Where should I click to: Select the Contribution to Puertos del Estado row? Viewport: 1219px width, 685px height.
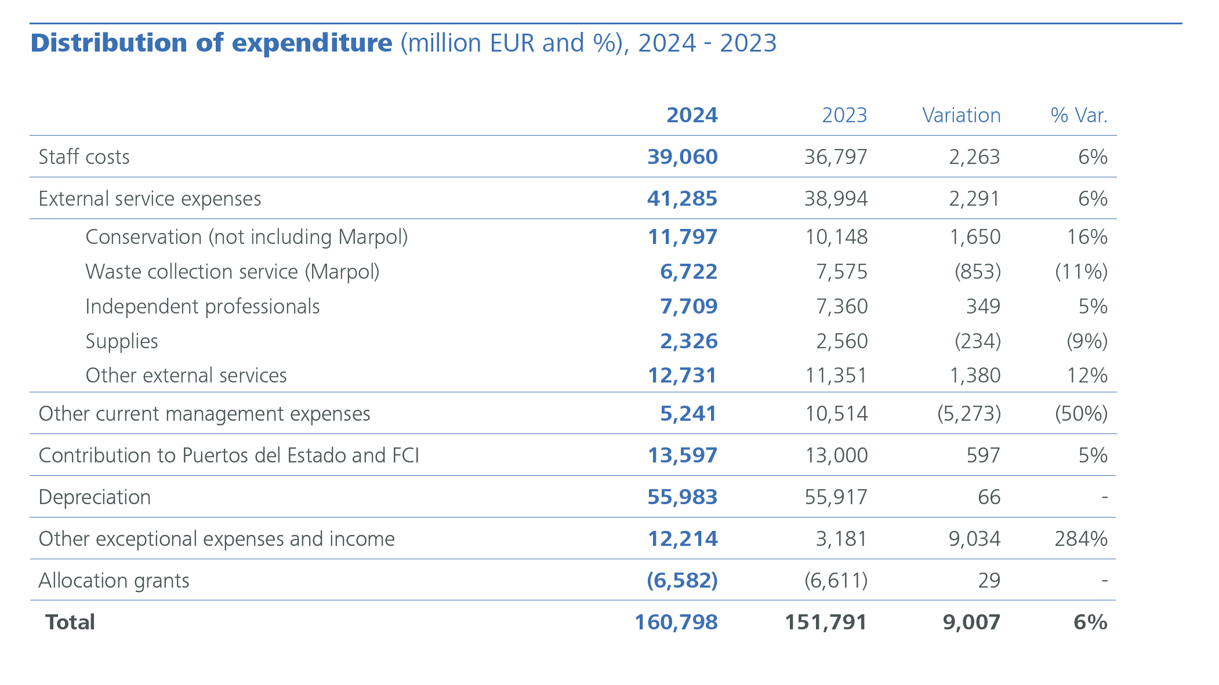(x=228, y=456)
